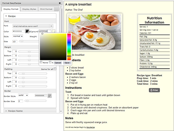Click the Print button in recipe
Viewport: 174px width, 131px height.
pos(154,90)
